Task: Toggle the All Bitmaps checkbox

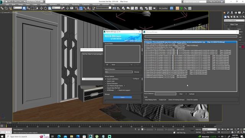Action: click(x=106, y=90)
